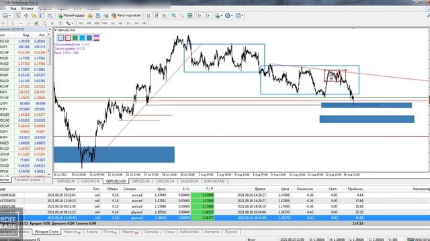Screen dimensions: 430x241
Task: Expand the arrows objects dropdown
Action: 73,23
